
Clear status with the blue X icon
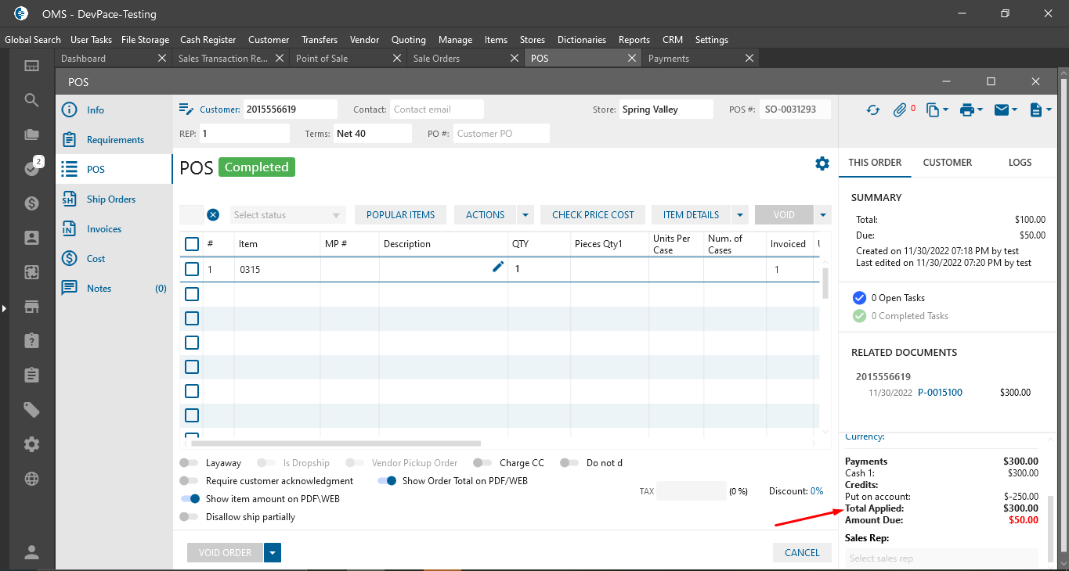tap(213, 215)
